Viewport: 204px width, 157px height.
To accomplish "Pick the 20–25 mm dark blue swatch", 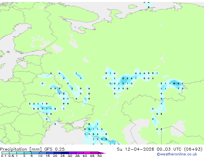I will coord(57,153).
